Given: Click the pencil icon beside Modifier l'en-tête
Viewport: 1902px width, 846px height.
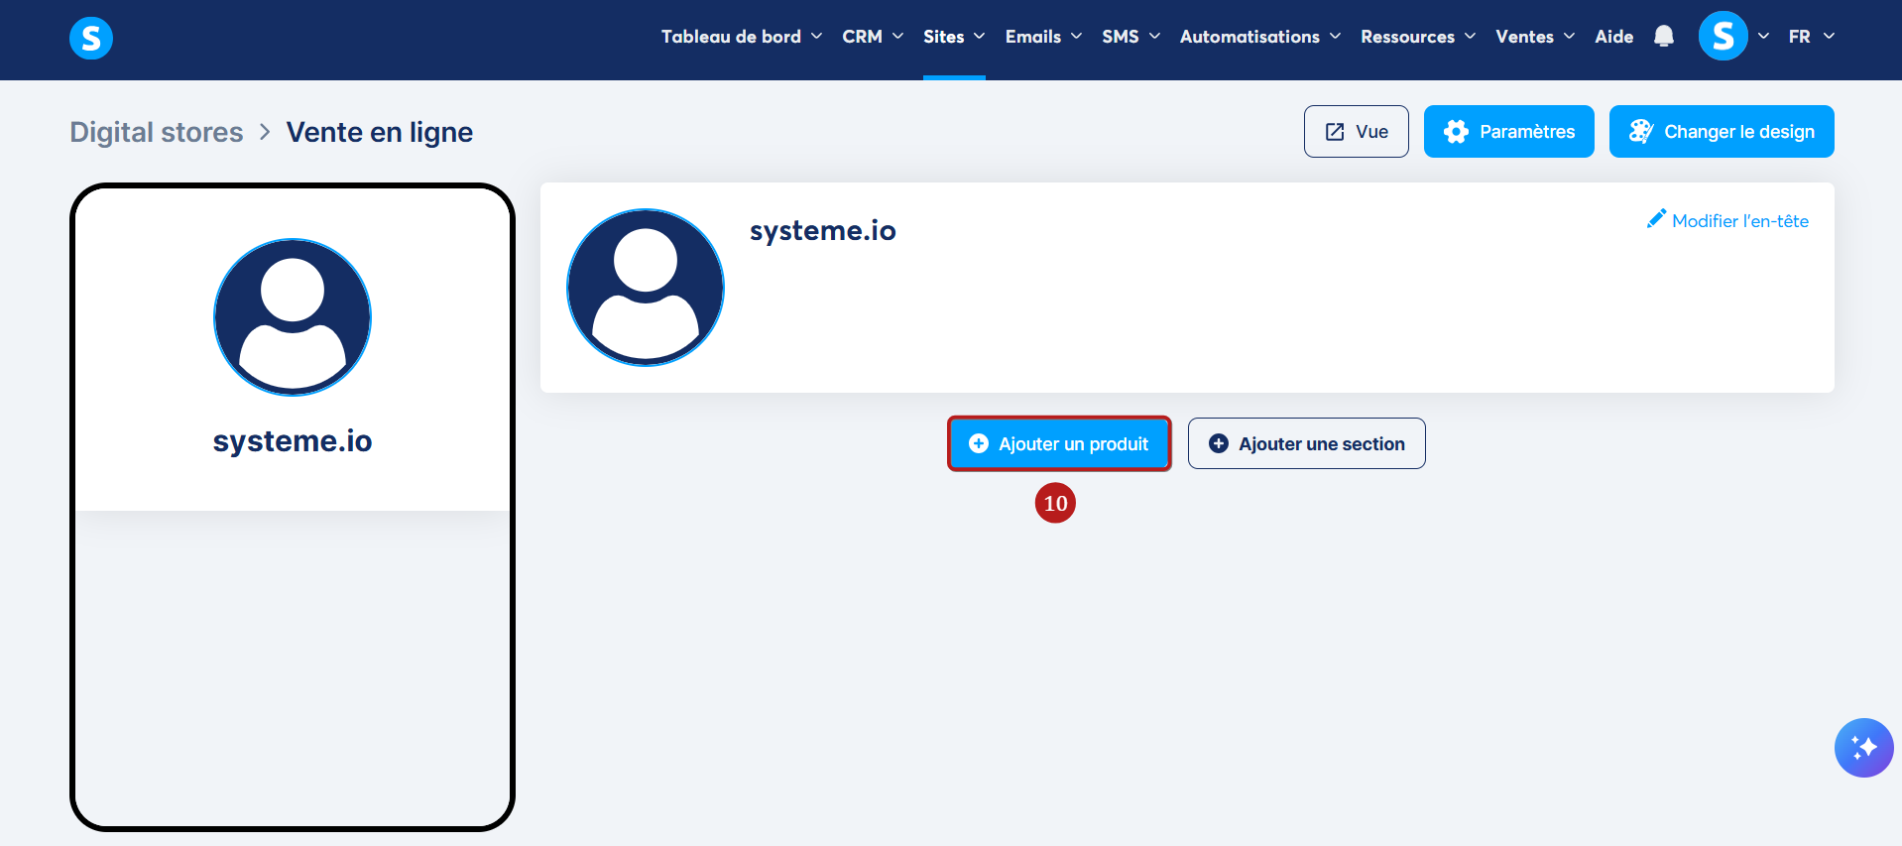Looking at the screenshot, I should pyautogui.click(x=1656, y=219).
